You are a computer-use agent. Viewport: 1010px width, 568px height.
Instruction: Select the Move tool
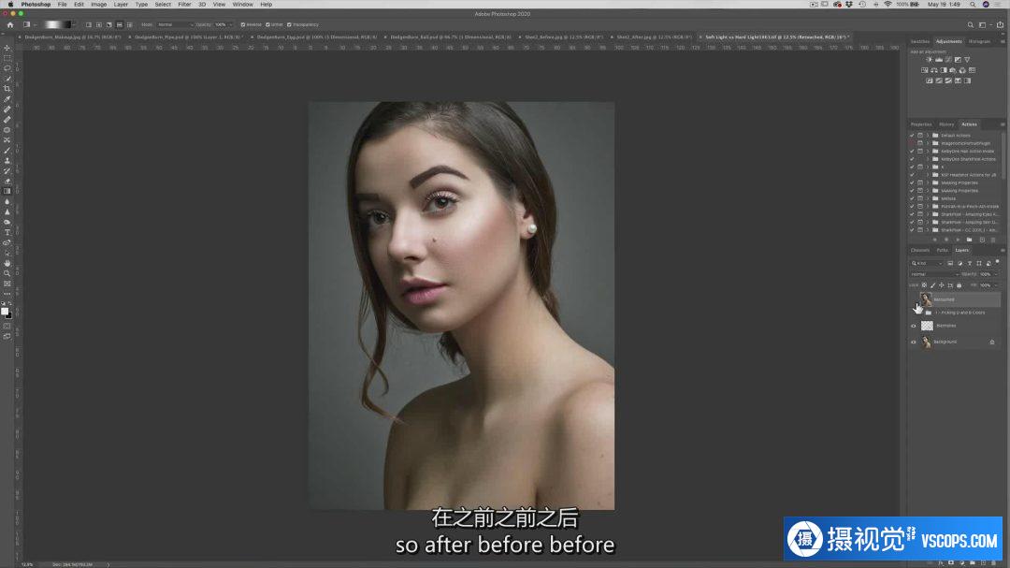(x=7, y=49)
